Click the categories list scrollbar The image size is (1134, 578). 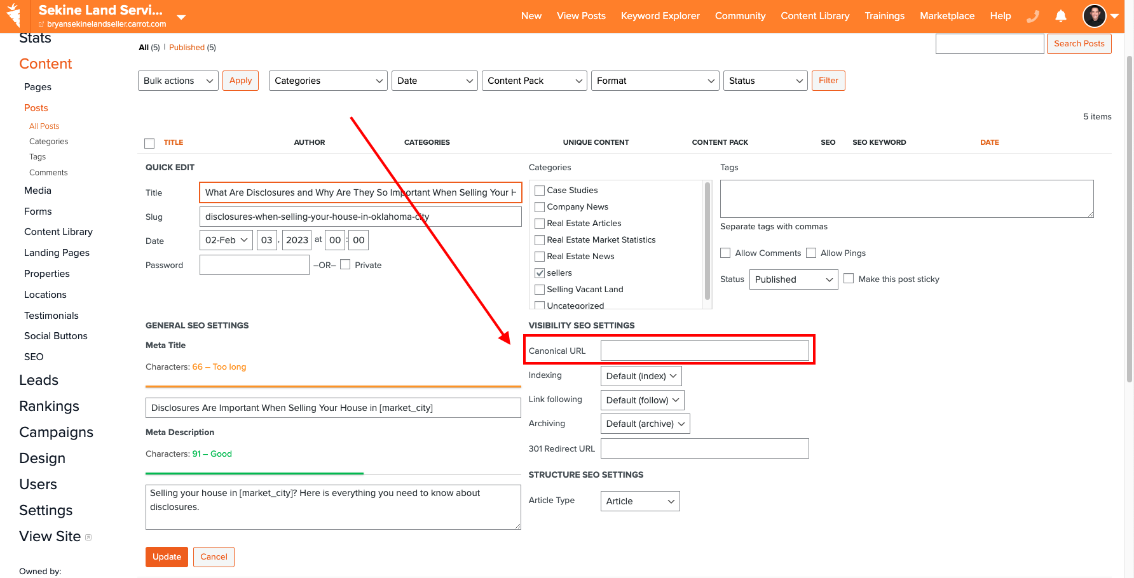click(x=707, y=241)
